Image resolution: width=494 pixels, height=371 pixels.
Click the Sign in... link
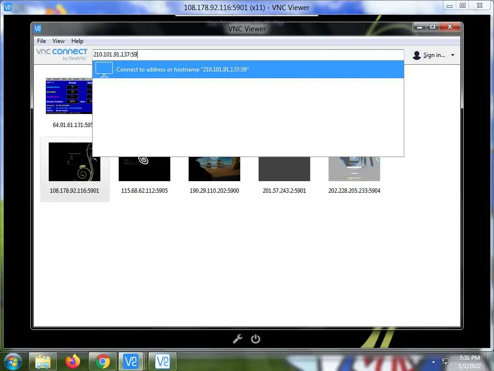pyautogui.click(x=434, y=55)
